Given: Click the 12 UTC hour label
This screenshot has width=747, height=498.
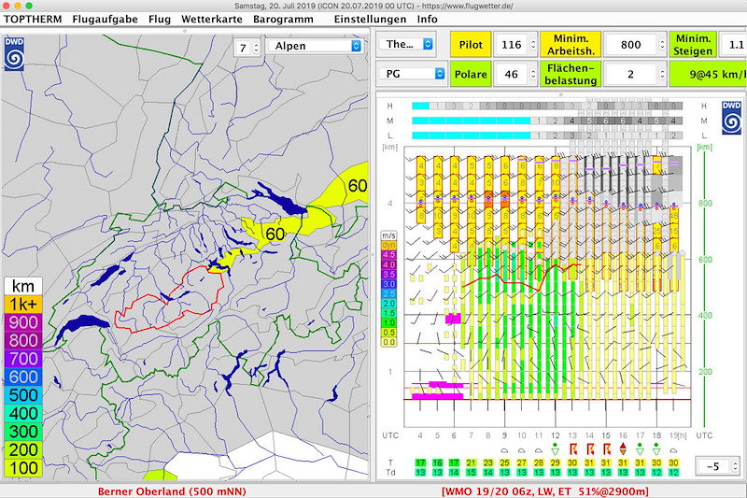Looking at the screenshot, I should tap(555, 435).
